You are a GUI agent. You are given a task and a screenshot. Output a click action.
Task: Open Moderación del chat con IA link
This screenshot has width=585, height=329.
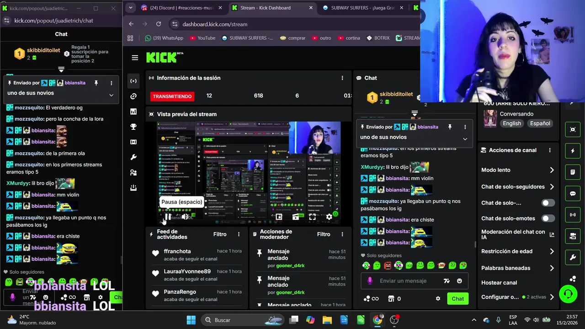coord(518,235)
